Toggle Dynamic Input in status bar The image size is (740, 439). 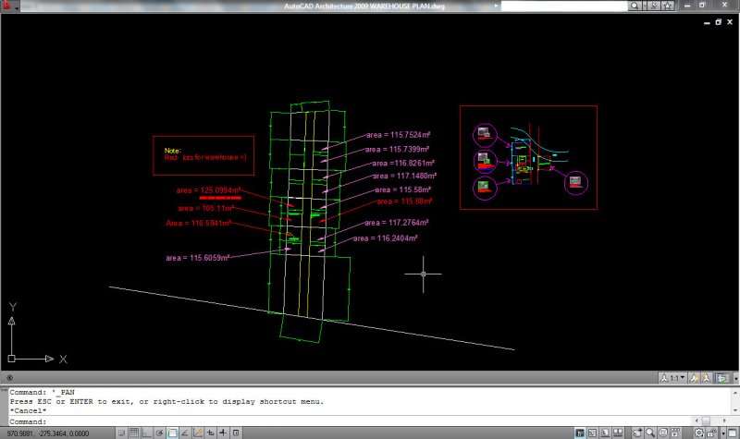point(211,433)
